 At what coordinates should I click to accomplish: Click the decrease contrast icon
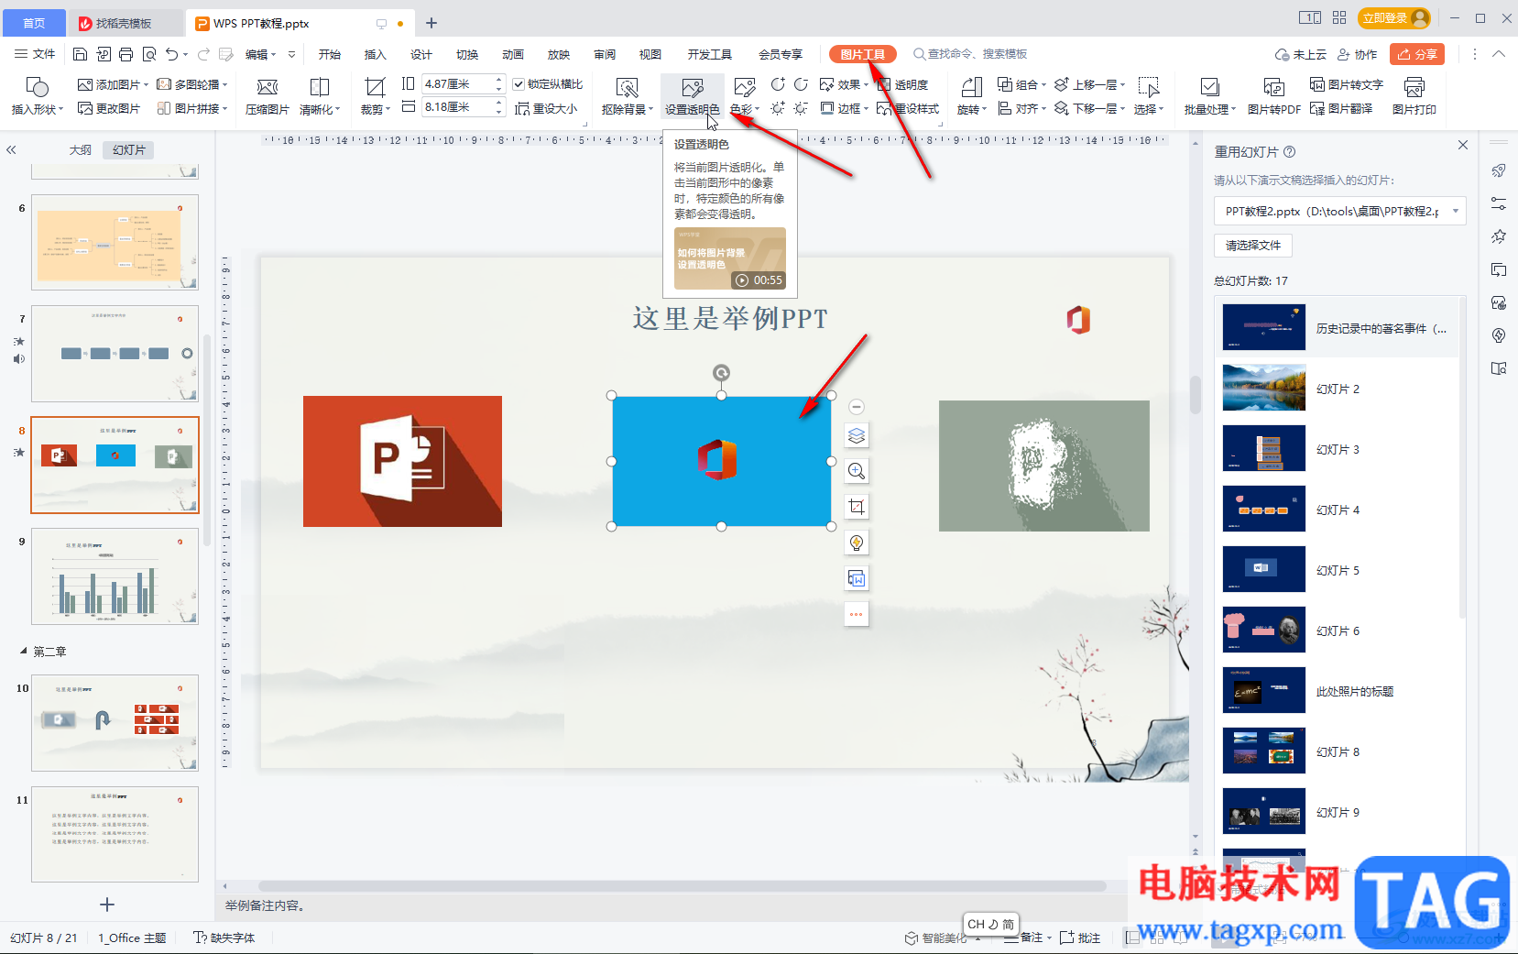[801, 84]
